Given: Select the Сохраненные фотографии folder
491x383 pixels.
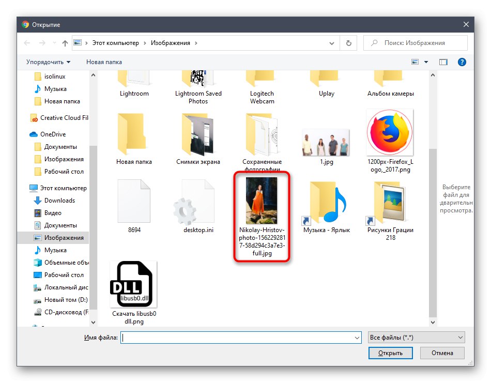Looking at the screenshot, I should (262, 142).
